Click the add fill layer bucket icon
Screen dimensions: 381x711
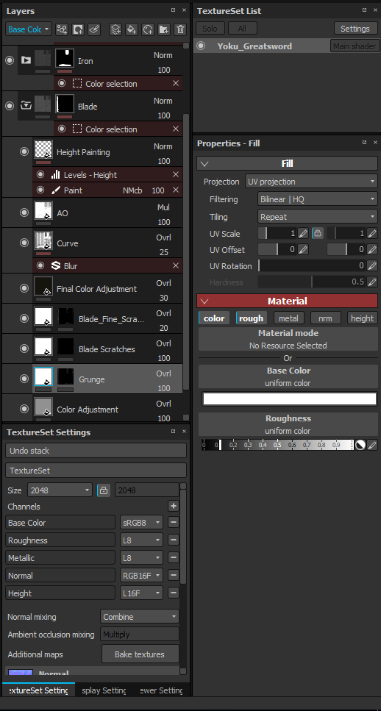click(x=132, y=29)
